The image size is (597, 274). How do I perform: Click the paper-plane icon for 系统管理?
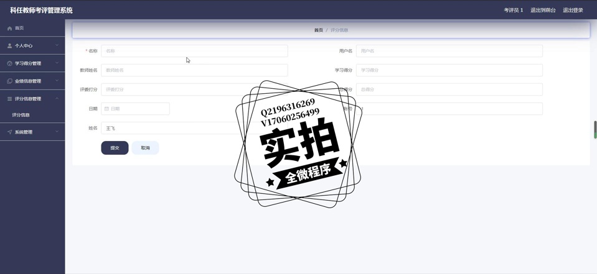(x=9, y=132)
